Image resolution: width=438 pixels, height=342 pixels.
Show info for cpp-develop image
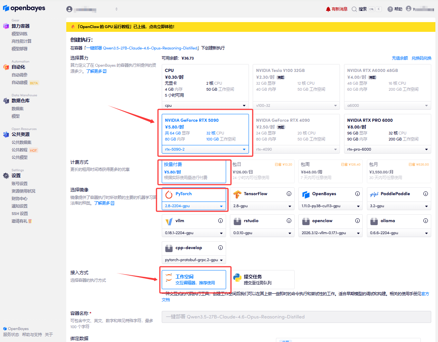point(220,248)
